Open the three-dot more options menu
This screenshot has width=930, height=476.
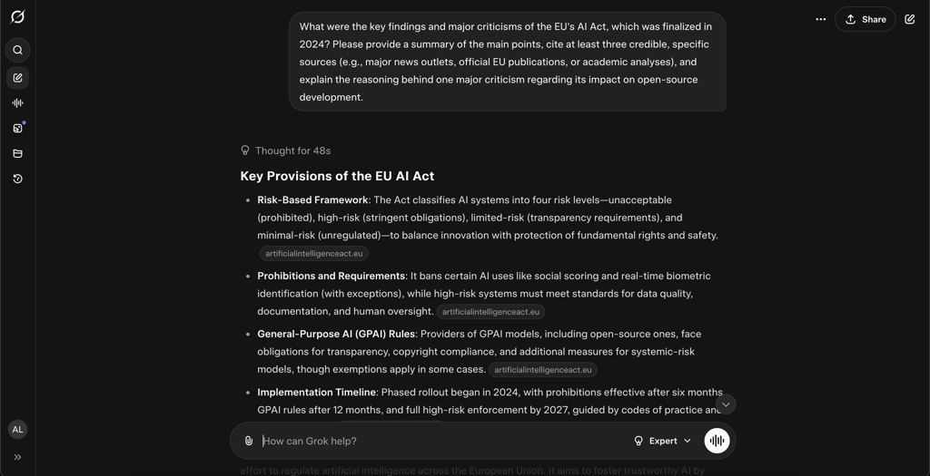tap(820, 20)
